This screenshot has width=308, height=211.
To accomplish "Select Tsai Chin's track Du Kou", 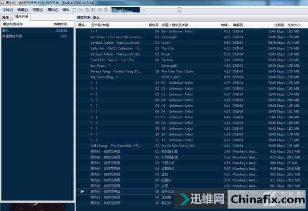I will pos(192,60).
